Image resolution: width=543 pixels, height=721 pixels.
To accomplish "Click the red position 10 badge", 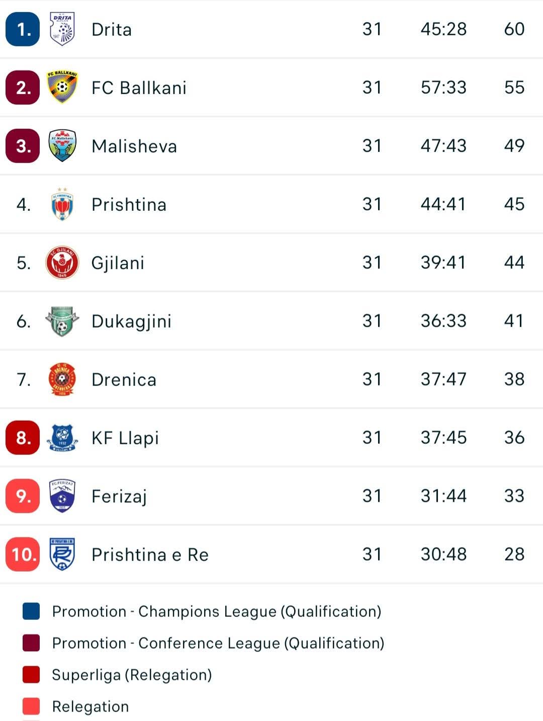I will tap(23, 554).
